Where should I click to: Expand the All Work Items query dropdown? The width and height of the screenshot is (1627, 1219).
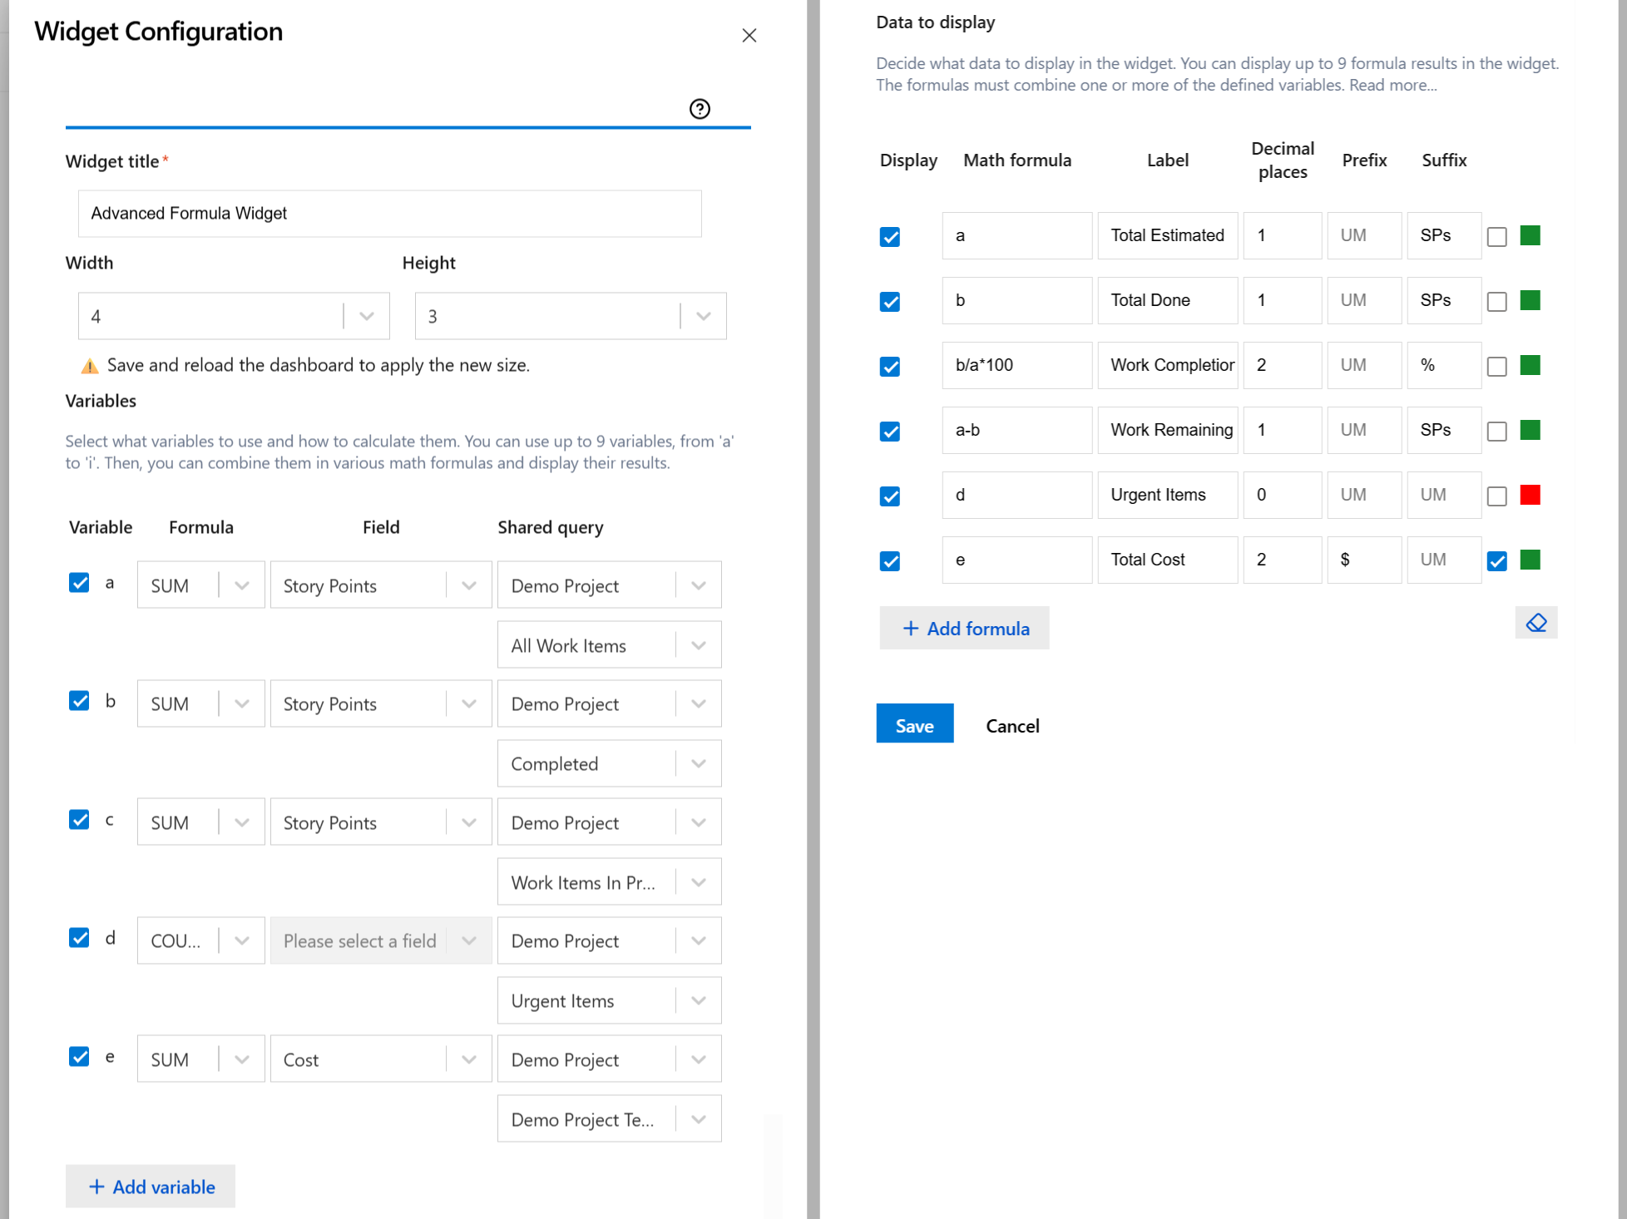pos(609,645)
